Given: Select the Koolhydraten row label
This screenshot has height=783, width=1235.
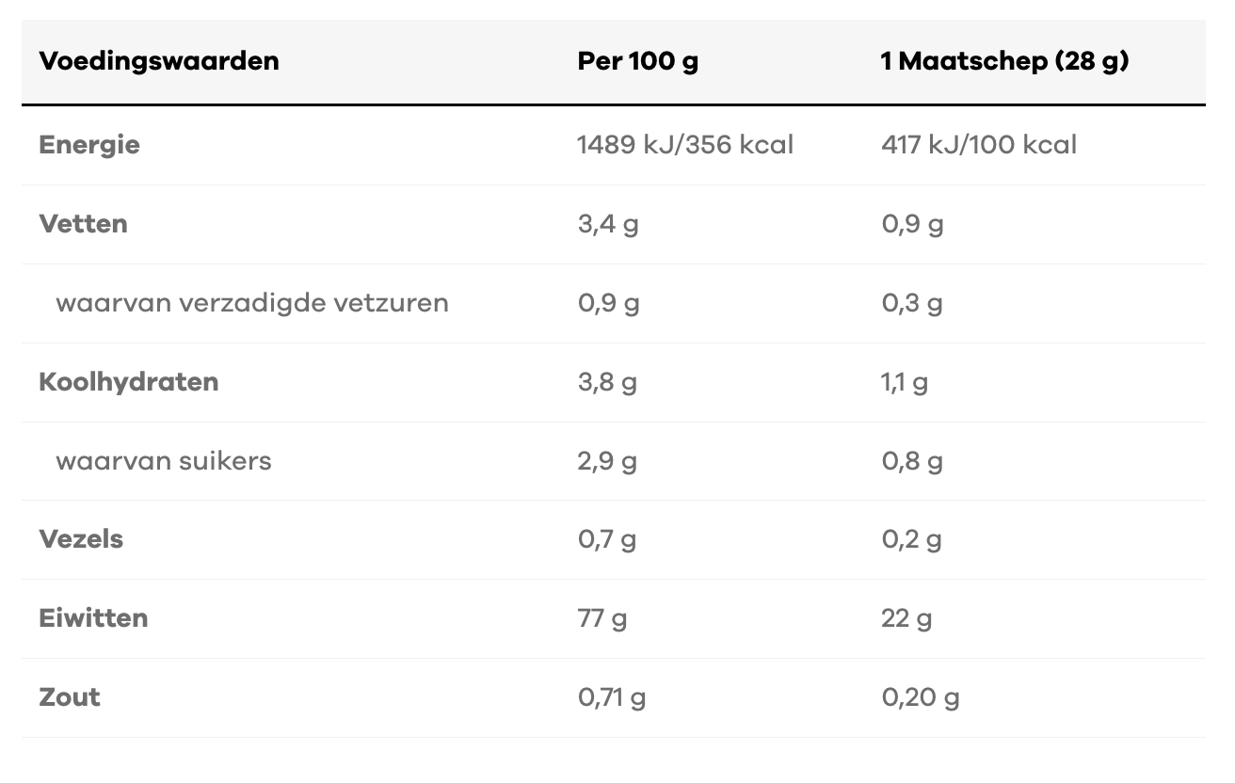Looking at the screenshot, I should [x=129, y=382].
